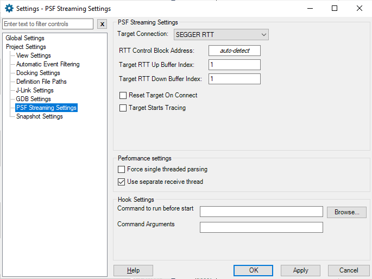
Task: Click the Command to run before start field
Action: pyautogui.click(x=261, y=212)
